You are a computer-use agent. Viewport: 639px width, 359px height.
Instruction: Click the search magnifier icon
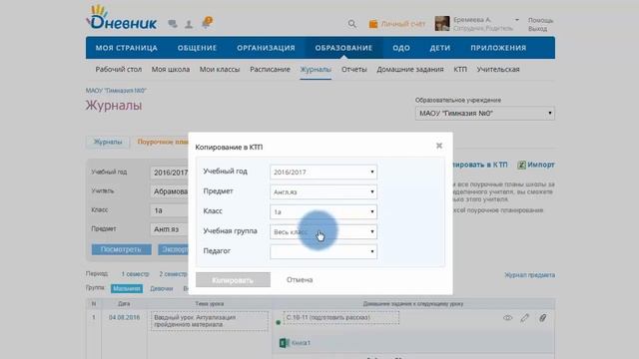point(352,24)
